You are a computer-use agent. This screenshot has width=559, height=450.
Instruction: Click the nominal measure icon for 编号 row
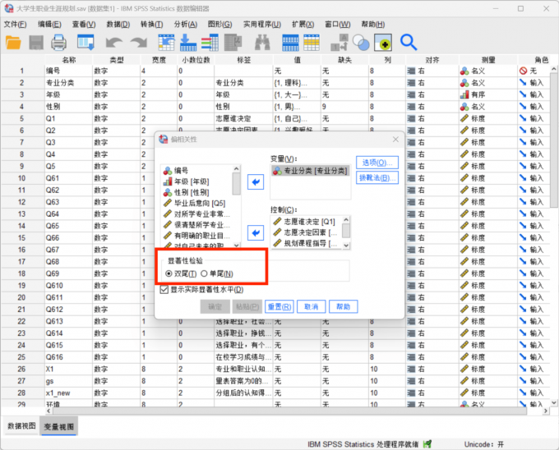[464, 71]
